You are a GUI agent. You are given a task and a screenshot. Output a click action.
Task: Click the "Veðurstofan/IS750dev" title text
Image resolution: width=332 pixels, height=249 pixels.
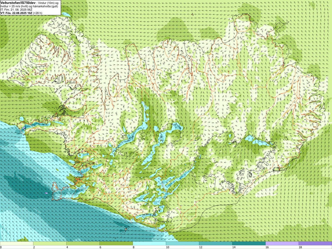[x=18, y=2]
